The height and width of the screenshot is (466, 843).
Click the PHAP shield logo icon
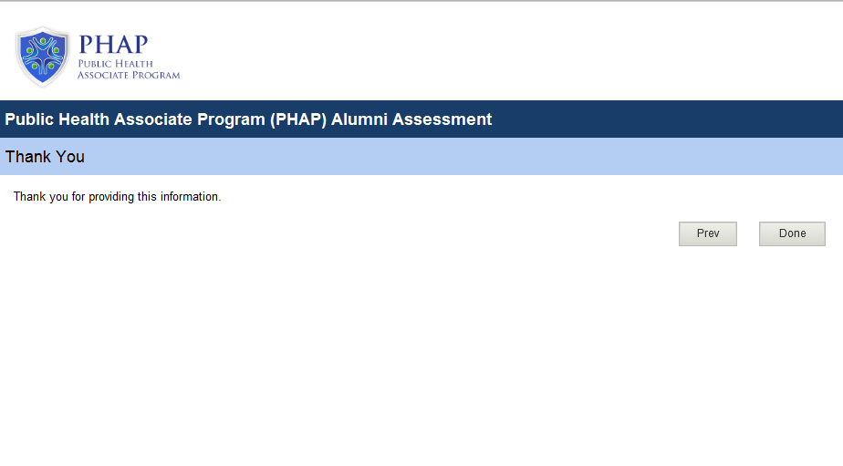(42, 57)
